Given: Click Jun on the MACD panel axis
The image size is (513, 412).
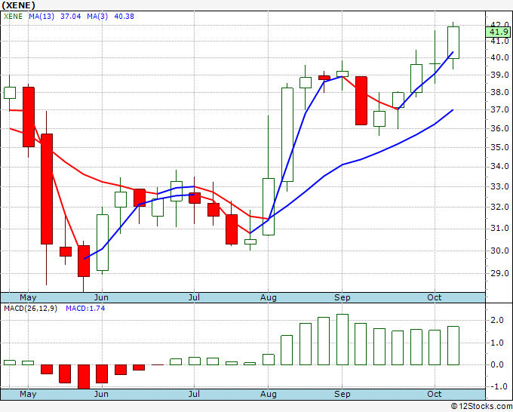Looking at the screenshot, I should point(101,394).
